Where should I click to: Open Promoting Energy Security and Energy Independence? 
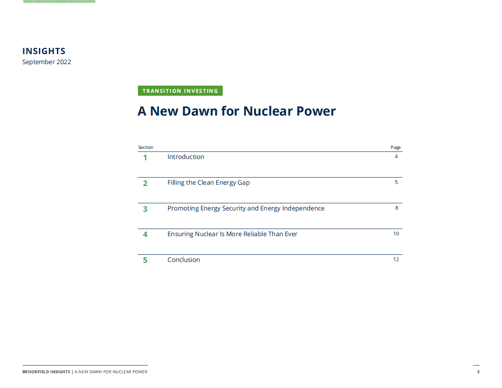point(246,208)
